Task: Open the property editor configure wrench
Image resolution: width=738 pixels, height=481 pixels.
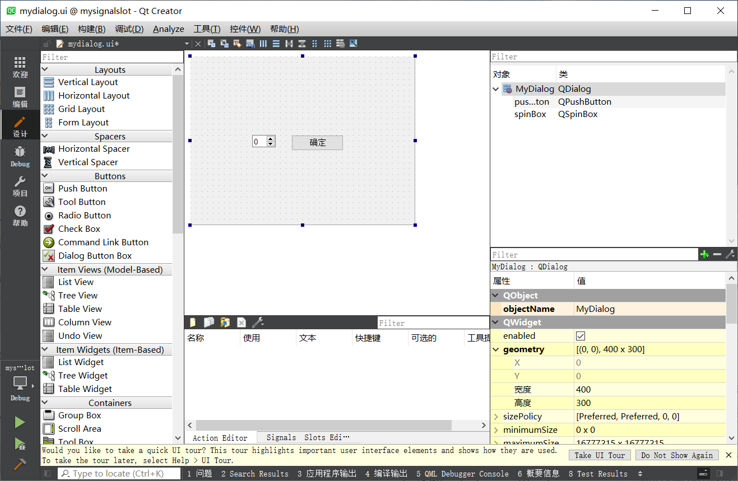Action: (x=730, y=255)
